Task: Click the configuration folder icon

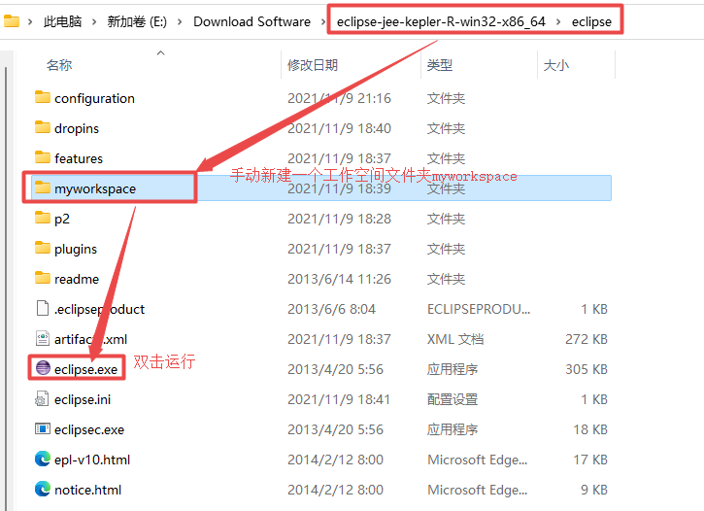Action: 42,97
